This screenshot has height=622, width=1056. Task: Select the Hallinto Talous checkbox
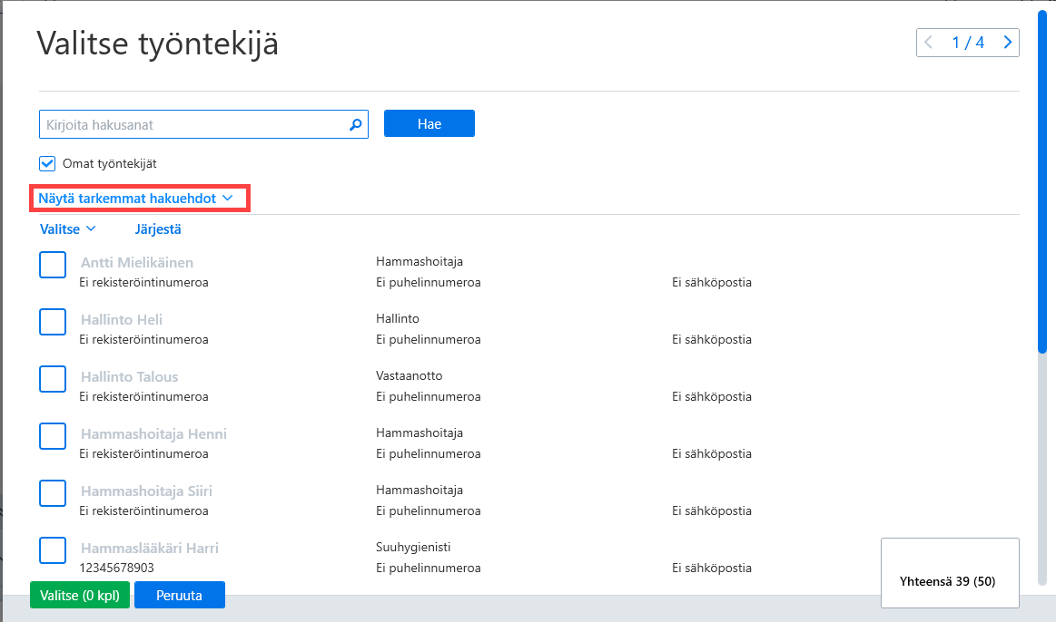pyautogui.click(x=53, y=379)
